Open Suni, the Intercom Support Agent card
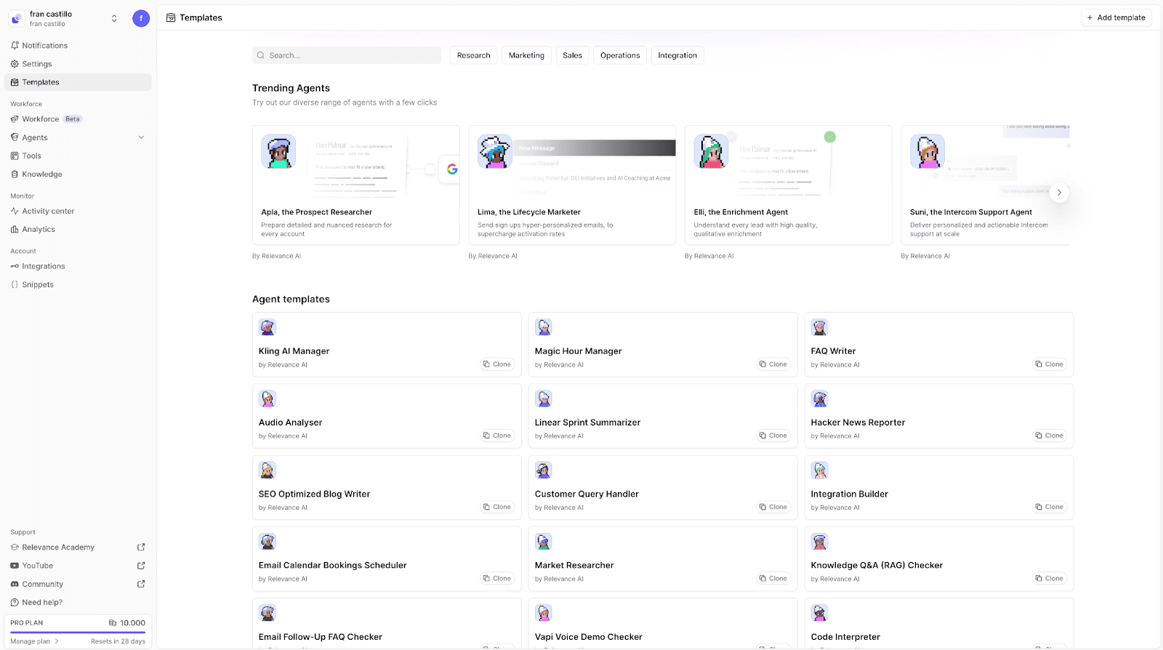The image size is (1163, 650). [x=986, y=185]
